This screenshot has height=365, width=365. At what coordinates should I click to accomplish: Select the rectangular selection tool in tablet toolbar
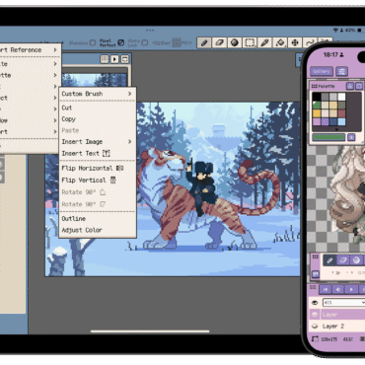tap(250, 42)
